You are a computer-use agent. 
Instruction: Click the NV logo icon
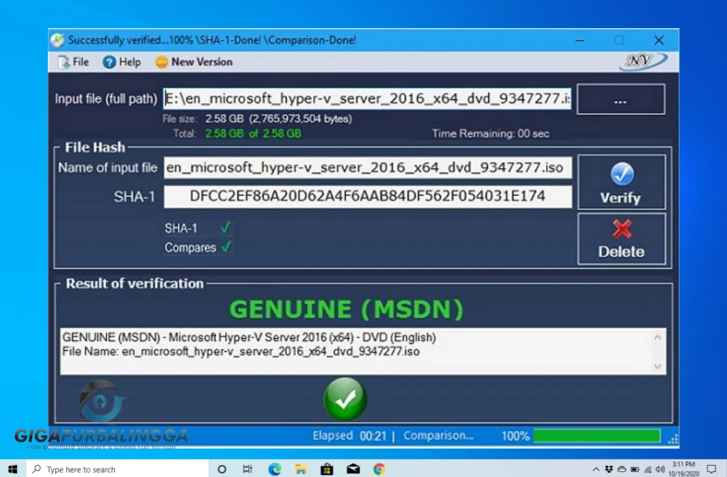click(643, 62)
